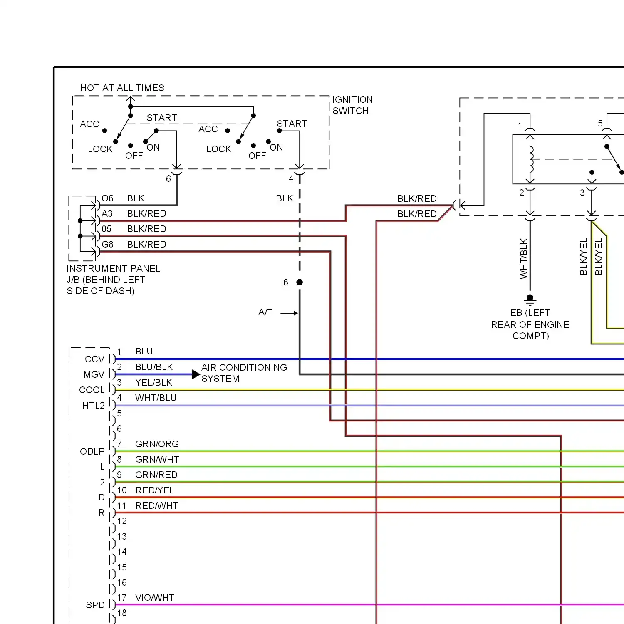Click connector pin number "12"
The image size is (624, 624).
[122, 521]
